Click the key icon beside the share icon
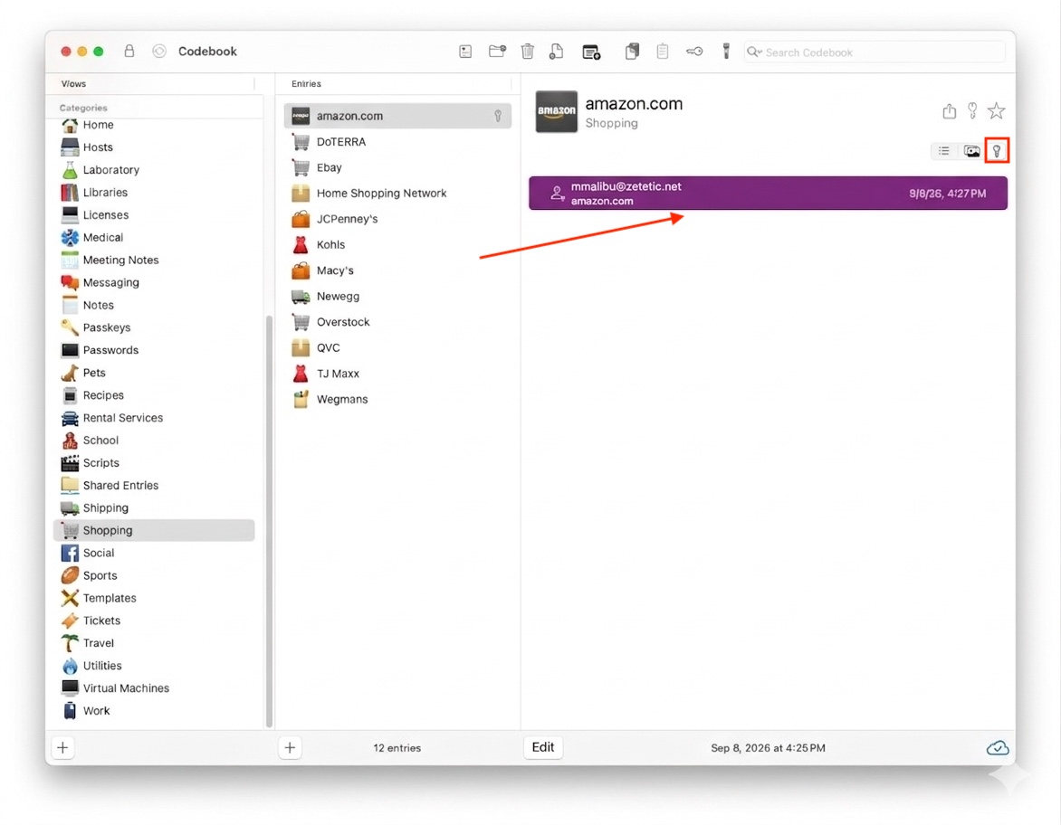The width and height of the screenshot is (1061, 825). point(972,111)
